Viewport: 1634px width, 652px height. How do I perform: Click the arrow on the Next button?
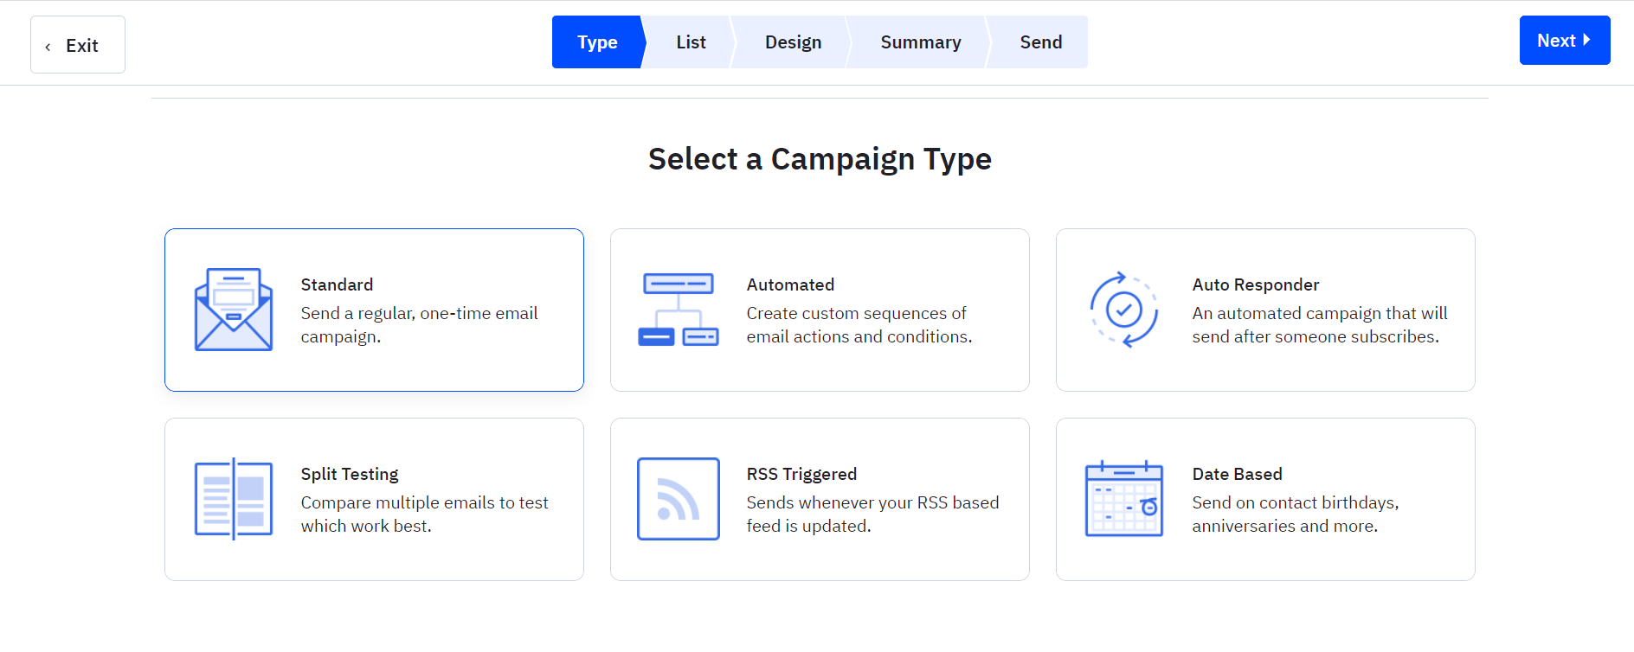coord(1586,40)
